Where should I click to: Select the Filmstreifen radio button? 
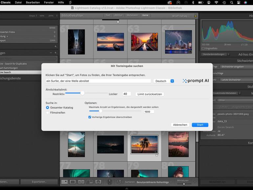click(48, 112)
